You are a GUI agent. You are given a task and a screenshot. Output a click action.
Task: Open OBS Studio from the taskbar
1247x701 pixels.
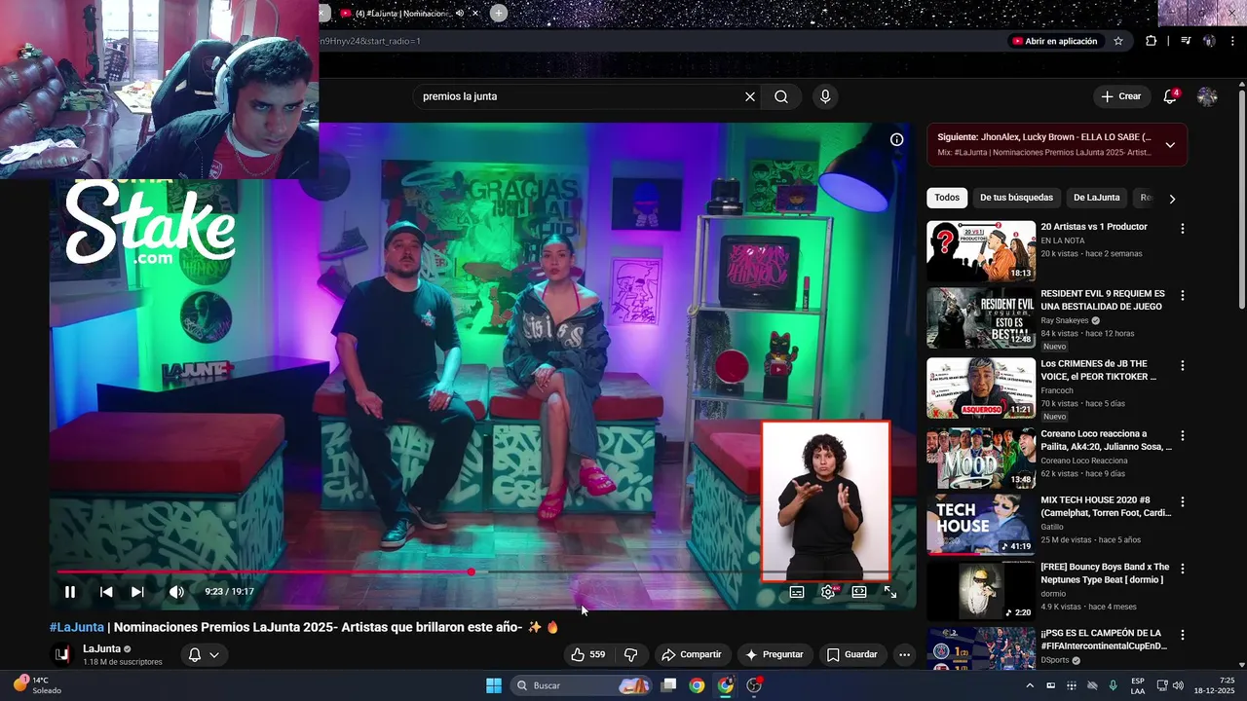click(x=754, y=685)
